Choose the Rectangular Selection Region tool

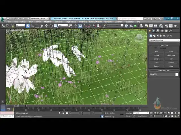(37, 26)
